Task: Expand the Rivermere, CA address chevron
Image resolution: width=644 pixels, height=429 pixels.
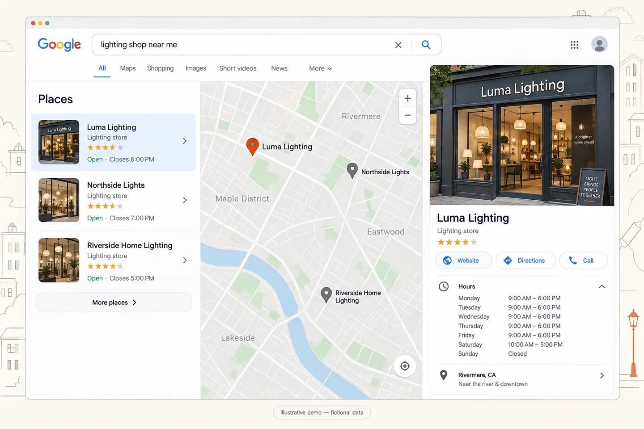Action: tap(602, 375)
